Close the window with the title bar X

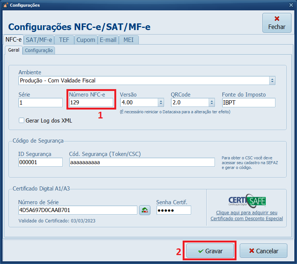291,5
